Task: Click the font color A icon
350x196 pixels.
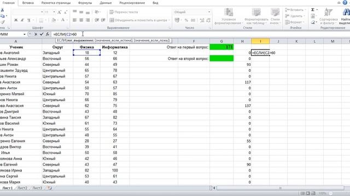Action: [63, 20]
